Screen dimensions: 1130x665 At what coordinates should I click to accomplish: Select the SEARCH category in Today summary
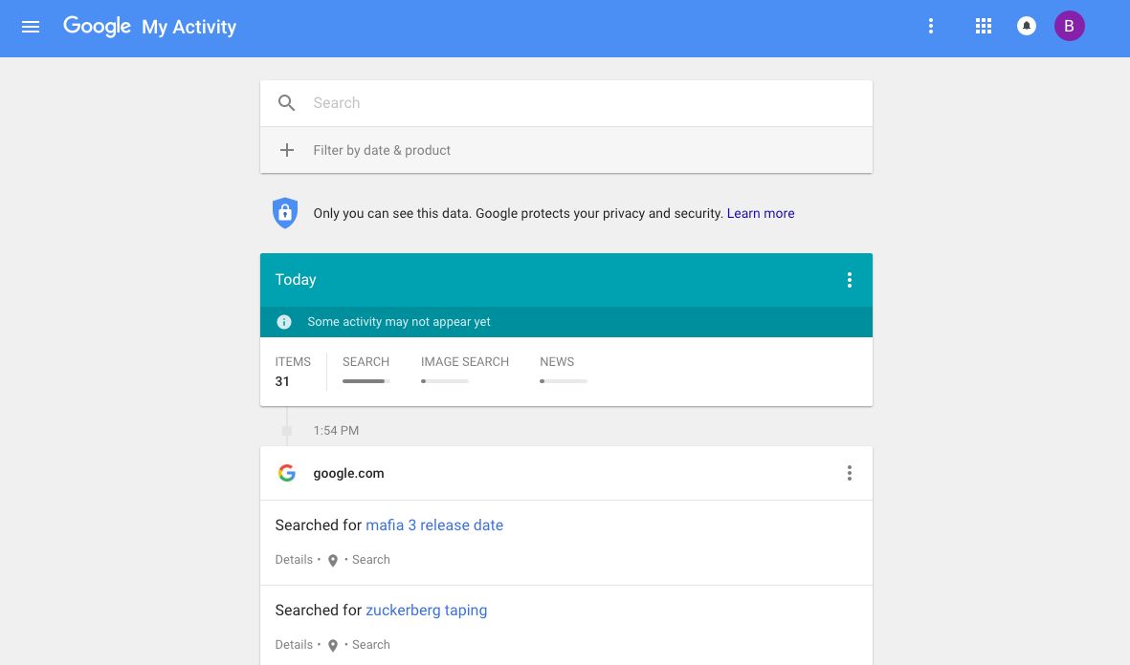[366, 369]
